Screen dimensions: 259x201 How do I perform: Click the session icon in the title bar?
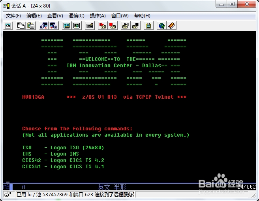pyautogui.click(x=6, y=6)
